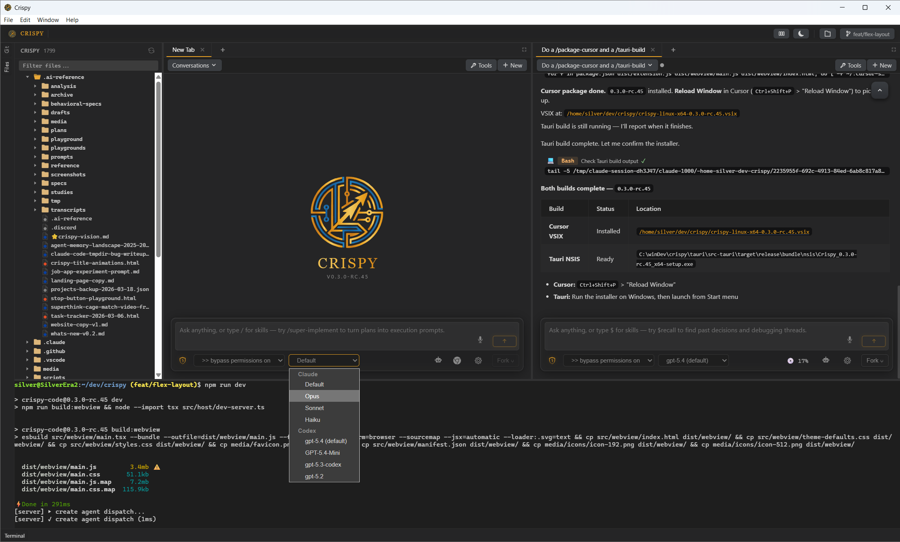Open the bypass permissions dropdown in the right panel
900x542 pixels.
click(608, 360)
